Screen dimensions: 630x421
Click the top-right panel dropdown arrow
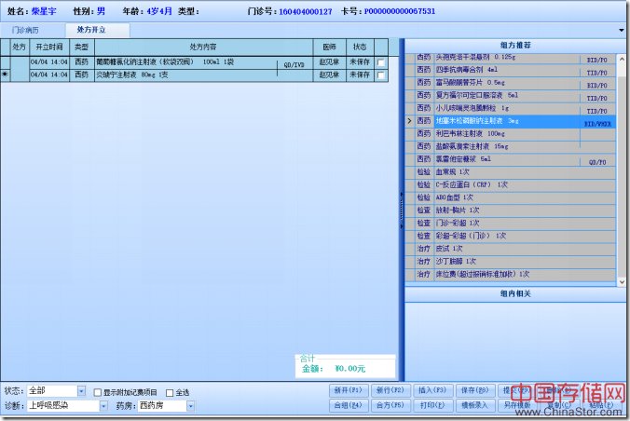tap(622, 30)
